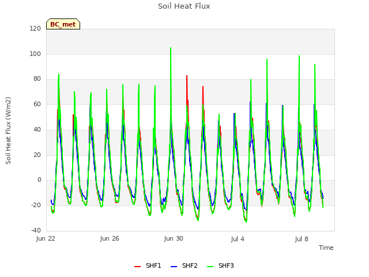This screenshot has height=277, width=369.
Task: Click the Jul 4 x-axis label
Action: click(238, 239)
